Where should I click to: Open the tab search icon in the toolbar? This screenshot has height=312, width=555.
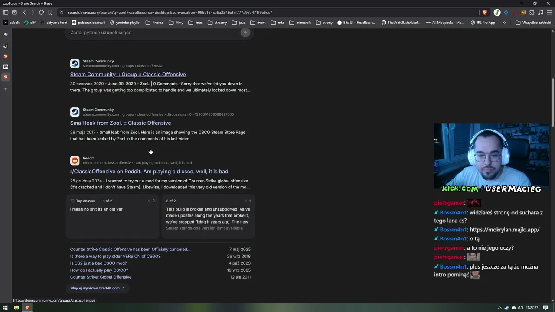(14, 13)
